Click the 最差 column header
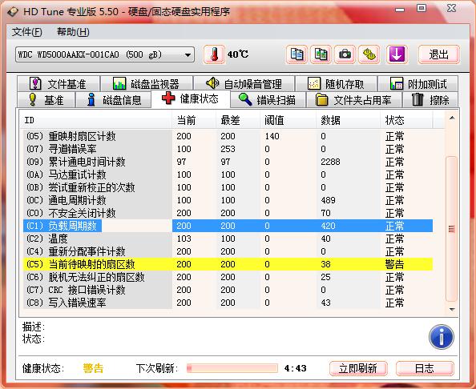The image size is (476, 389). 238,120
